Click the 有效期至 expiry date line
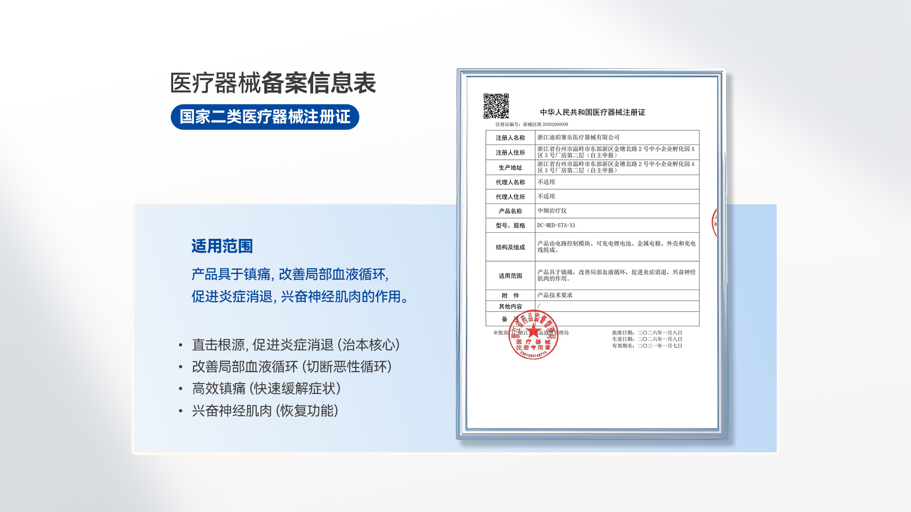The image size is (911, 512). click(647, 346)
